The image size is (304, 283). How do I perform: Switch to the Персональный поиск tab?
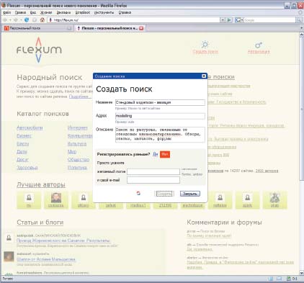(38, 28)
